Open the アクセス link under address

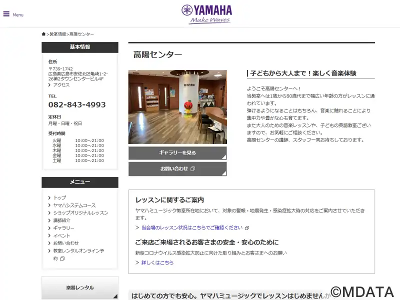click(61, 85)
